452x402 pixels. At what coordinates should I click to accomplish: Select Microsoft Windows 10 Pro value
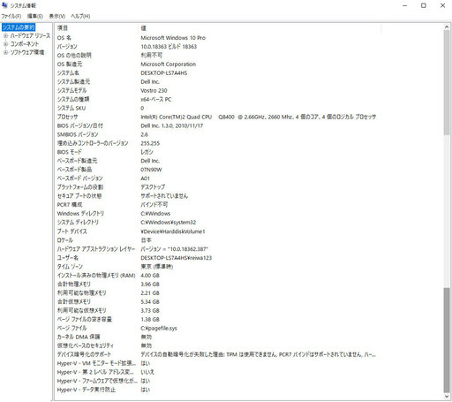tap(173, 38)
